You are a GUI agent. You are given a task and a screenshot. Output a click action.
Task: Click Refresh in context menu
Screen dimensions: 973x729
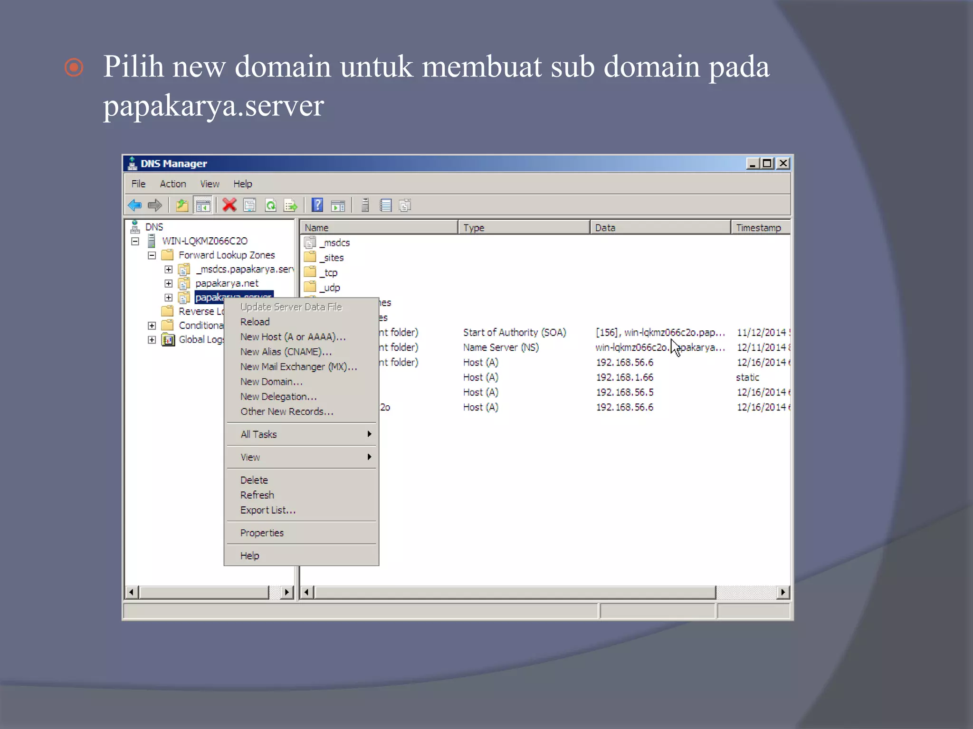tap(302, 495)
